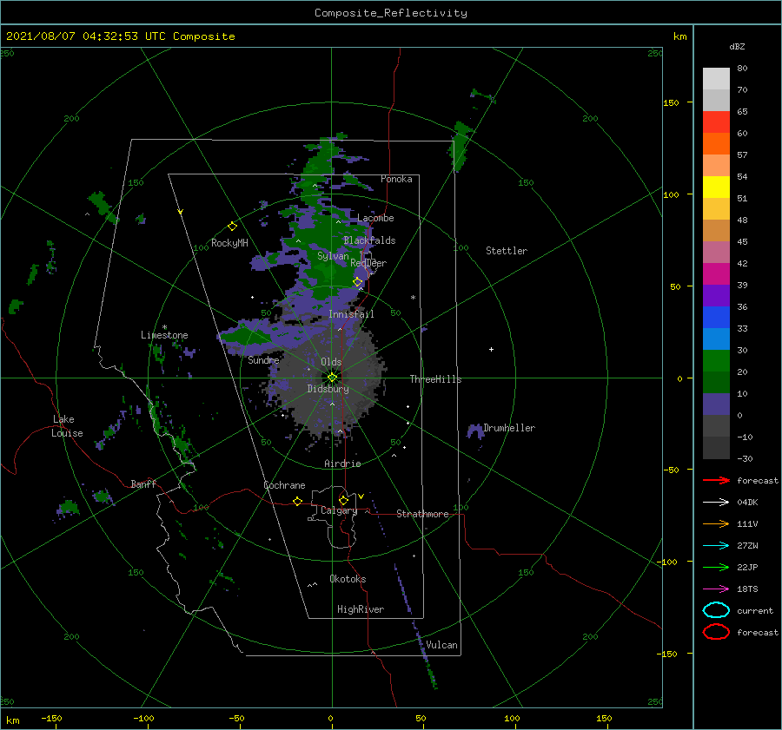Select the yellow diamond marker beside RockyMH
The image size is (782, 730).
232,227
